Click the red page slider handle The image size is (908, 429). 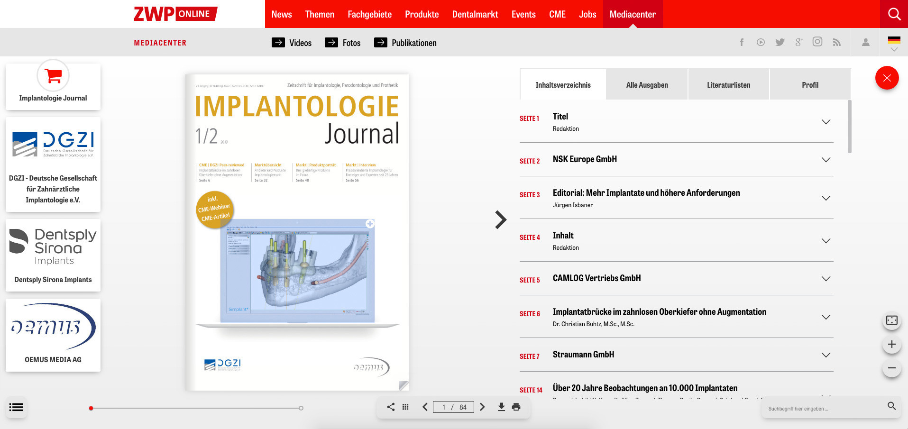91,408
